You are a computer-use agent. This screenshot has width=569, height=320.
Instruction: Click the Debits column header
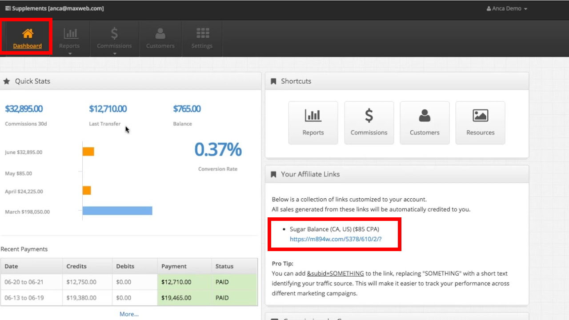(x=135, y=266)
